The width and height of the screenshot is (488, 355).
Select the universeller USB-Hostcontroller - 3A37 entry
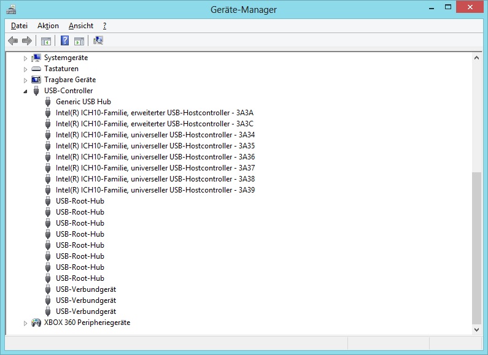155,168
